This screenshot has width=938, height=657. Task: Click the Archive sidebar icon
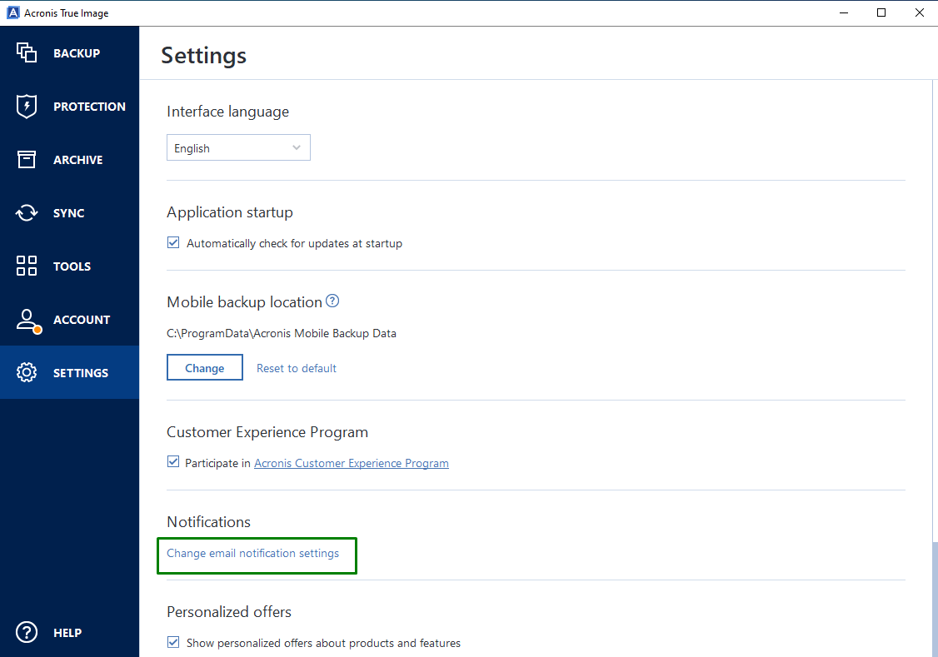click(x=26, y=159)
